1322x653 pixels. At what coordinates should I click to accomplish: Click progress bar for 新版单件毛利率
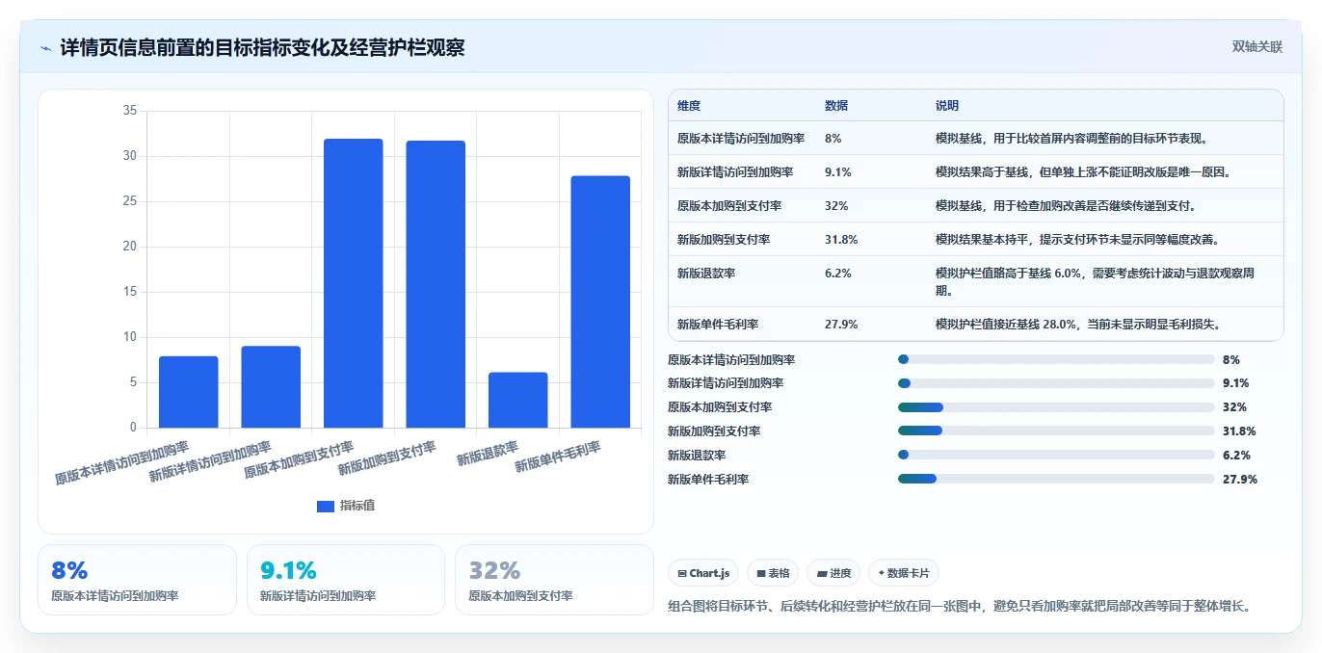click(x=1056, y=479)
